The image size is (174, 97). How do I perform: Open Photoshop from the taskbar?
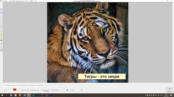point(38,95)
